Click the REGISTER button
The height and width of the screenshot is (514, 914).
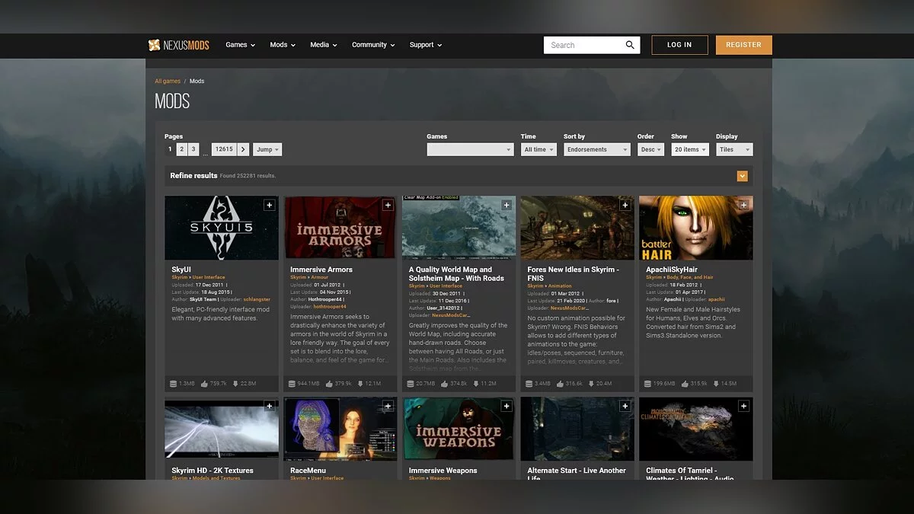(744, 45)
